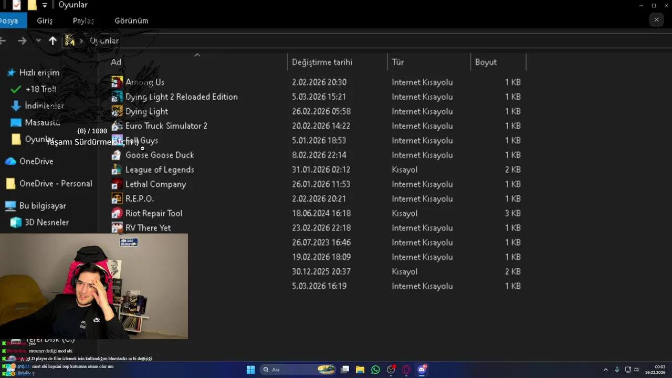Click Kısayol type in League of Legends row

click(x=405, y=170)
